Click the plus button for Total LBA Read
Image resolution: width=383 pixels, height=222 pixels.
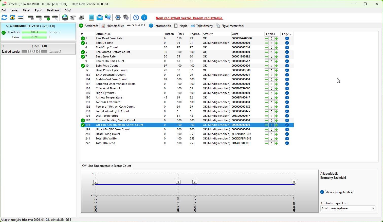point(276,143)
